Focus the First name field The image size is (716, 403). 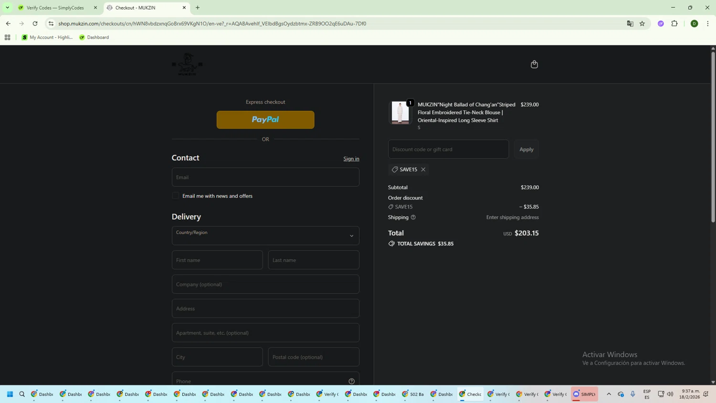click(217, 260)
